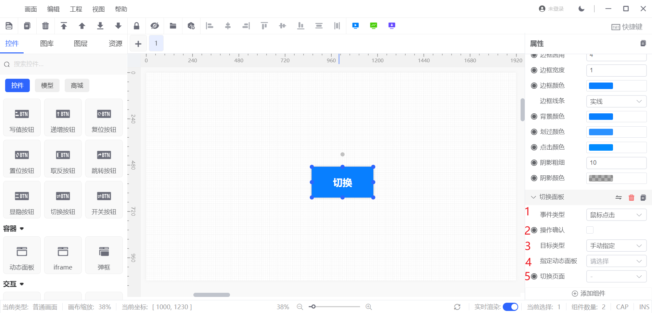The image size is (652, 313).
Task: Click the 背景颜色 color swatch
Action: click(x=601, y=117)
